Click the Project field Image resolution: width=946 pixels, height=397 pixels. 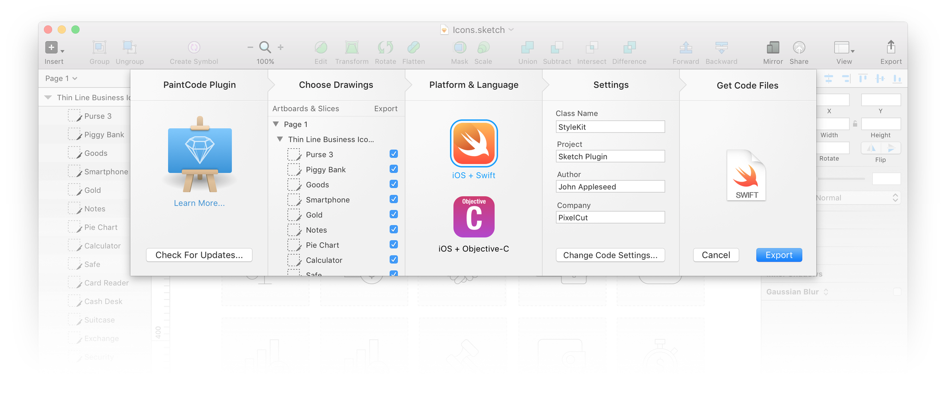pyautogui.click(x=610, y=156)
